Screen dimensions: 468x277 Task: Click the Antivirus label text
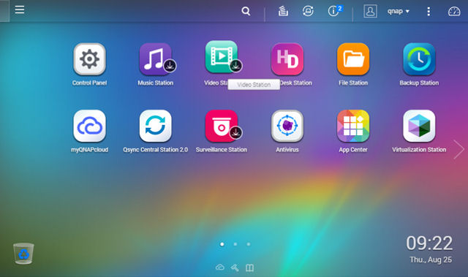pyautogui.click(x=287, y=150)
